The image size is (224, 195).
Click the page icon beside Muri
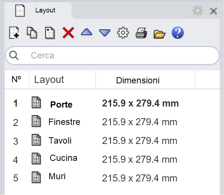click(x=36, y=177)
